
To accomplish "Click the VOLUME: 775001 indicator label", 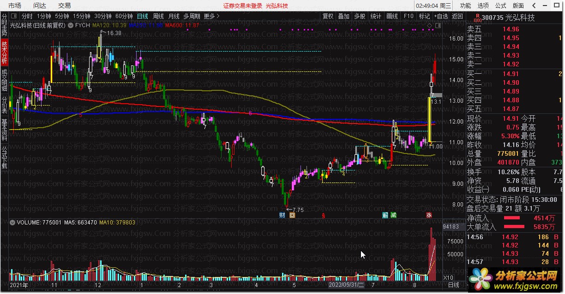I will pos(39,223).
